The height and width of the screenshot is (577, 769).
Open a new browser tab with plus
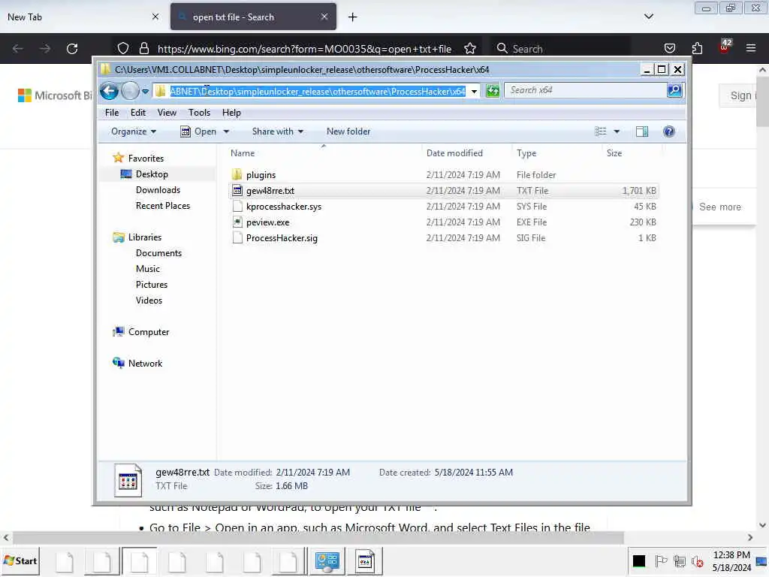click(353, 17)
